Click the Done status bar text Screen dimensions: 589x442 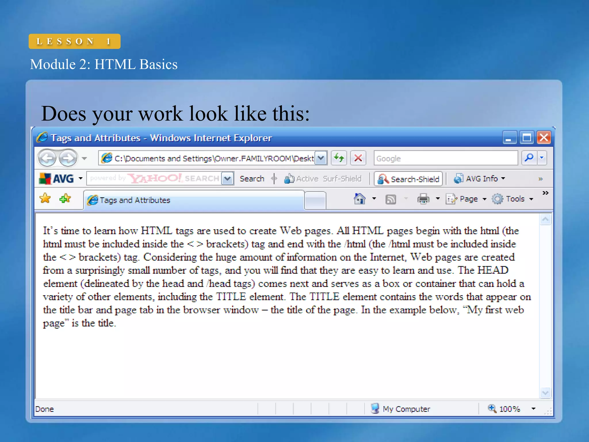pyautogui.click(x=45, y=409)
